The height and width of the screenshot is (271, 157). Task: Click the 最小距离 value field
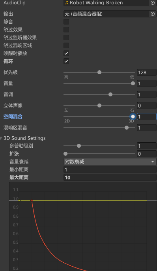click(110, 169)
